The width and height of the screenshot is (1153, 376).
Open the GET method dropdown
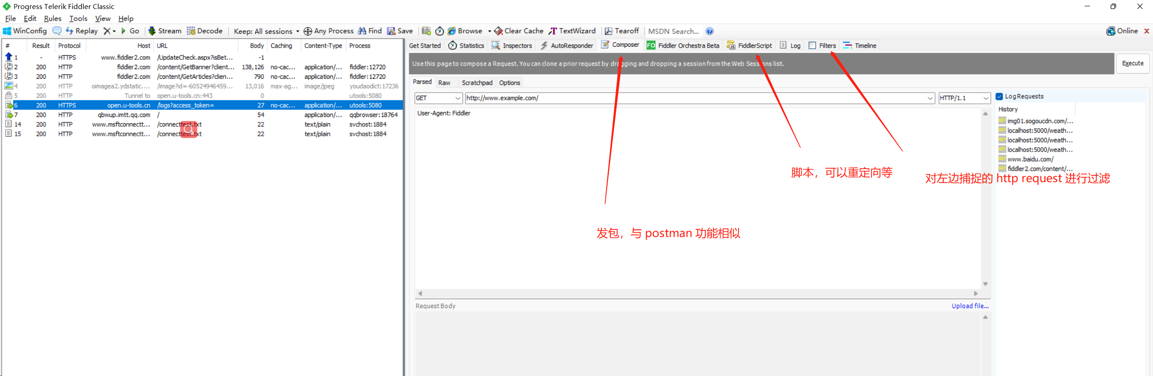pyautogui.click(x=438, y=98)
